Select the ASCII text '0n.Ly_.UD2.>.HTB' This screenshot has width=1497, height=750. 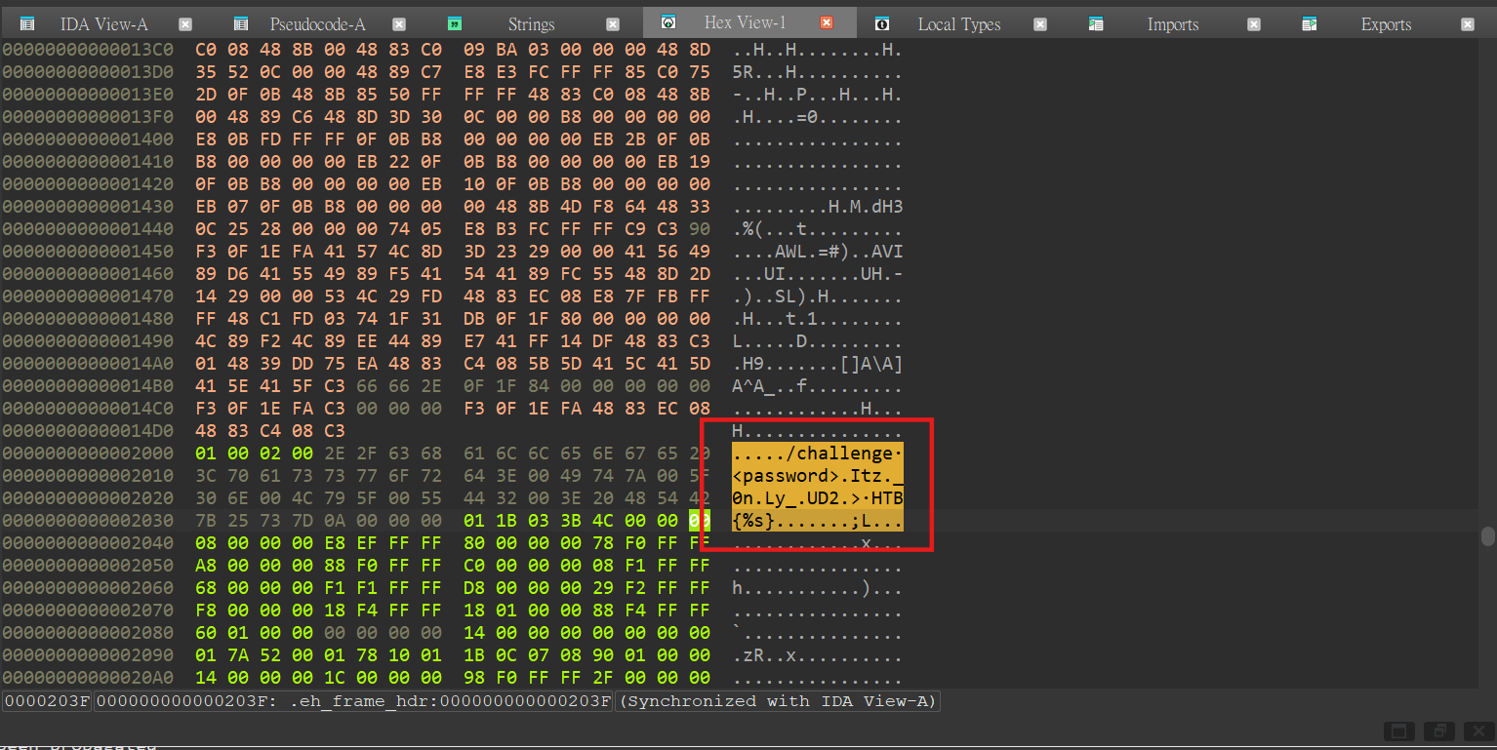tap(818, 497)
